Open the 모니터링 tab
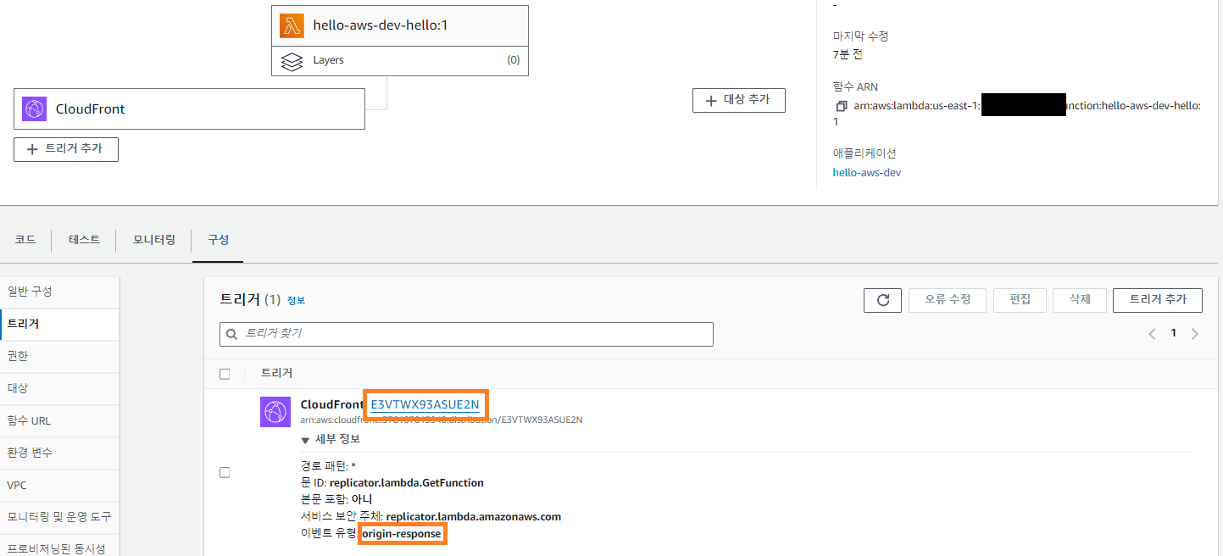The width and height of the screenshot is (1223, 556). coord(154,240)
